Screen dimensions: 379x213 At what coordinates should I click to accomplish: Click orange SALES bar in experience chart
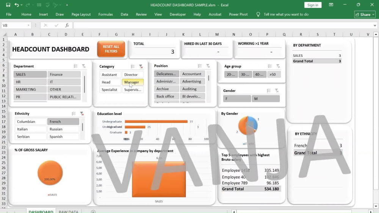pos(159,179)
